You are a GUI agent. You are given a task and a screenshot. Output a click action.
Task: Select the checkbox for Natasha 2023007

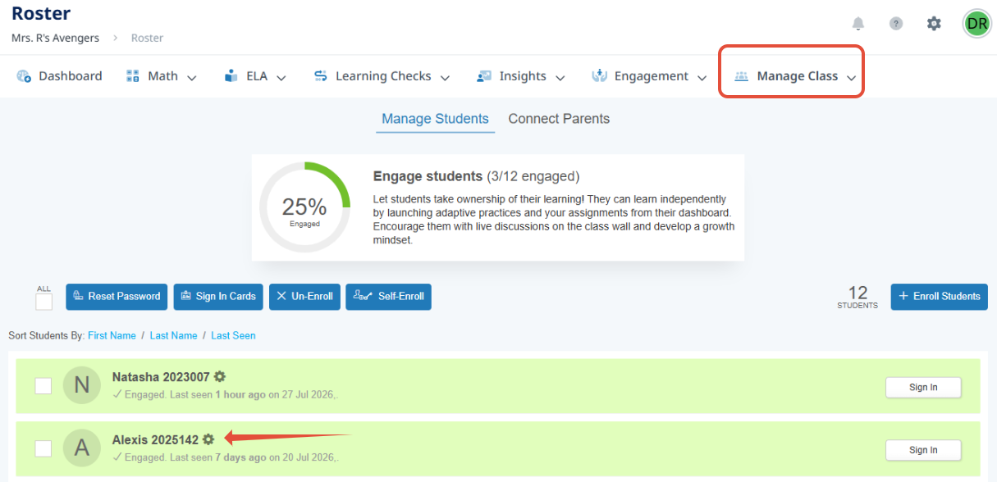click(43, 386)
